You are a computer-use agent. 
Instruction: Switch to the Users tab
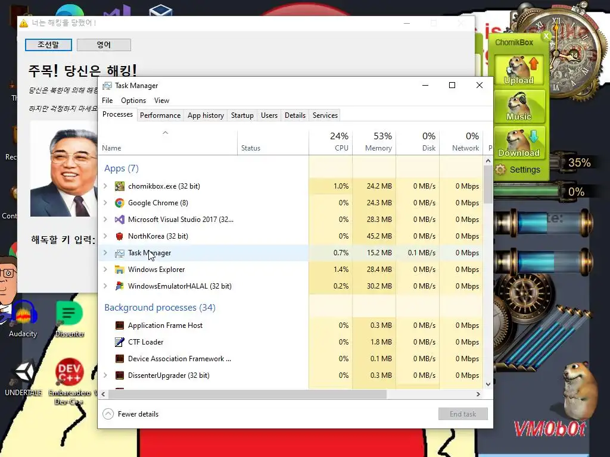coord(269,115)
